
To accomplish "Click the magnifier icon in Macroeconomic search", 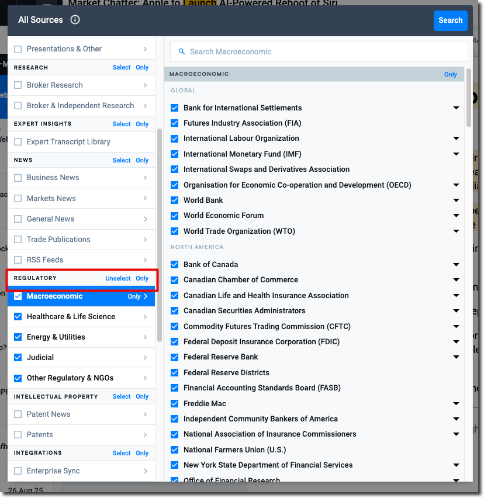I will click(181, 51).
